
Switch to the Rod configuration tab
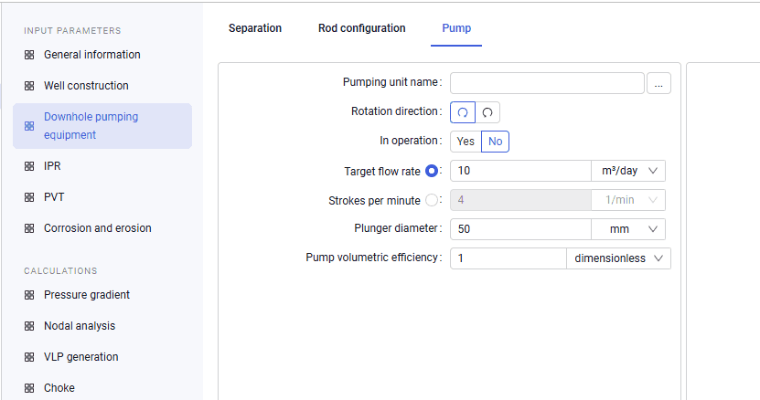click(x=361, y=28)
